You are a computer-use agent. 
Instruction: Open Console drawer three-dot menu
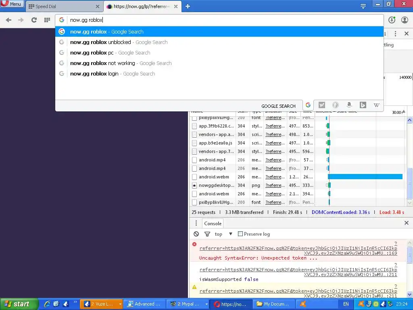point(196,223)
